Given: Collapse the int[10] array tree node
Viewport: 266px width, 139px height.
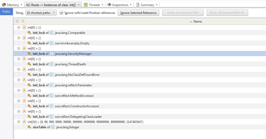Looking at the screenshot, I should pos(19,122).
